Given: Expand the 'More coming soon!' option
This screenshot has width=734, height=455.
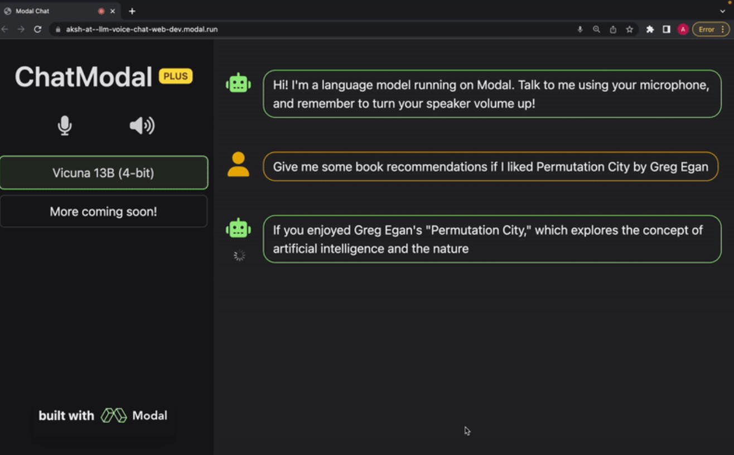Looking at the screenshot, I should click(104, 211).
